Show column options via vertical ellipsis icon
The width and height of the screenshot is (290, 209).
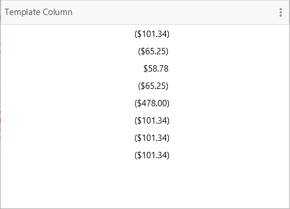(x=281, y=13)
